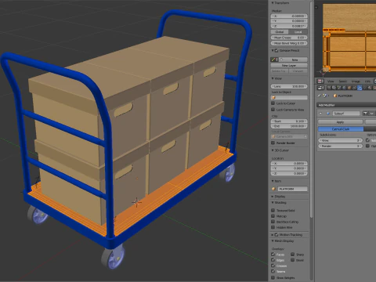Expand the Display panel
The image size is (376, 282).
(273, 197)
